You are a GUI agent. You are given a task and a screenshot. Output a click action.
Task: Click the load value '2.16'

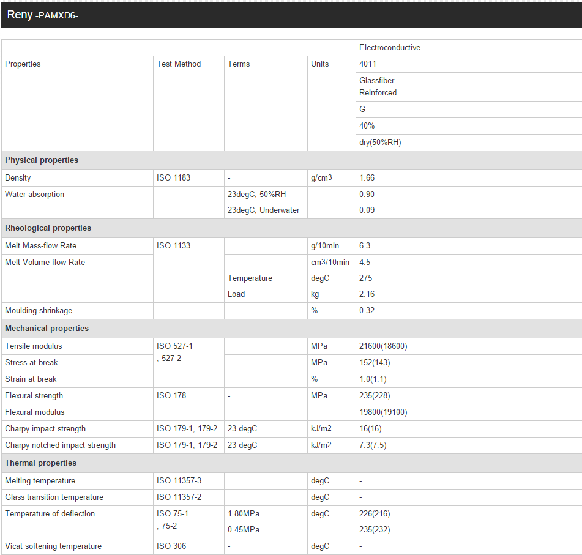(x=367, y=294)
